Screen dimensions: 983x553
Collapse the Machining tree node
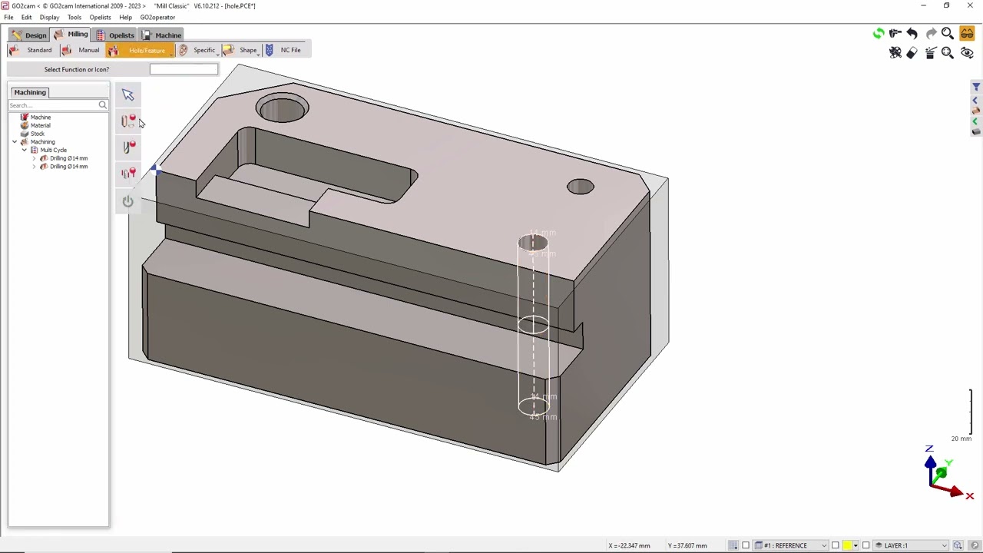pyautogui.click(x=15, y=142)
